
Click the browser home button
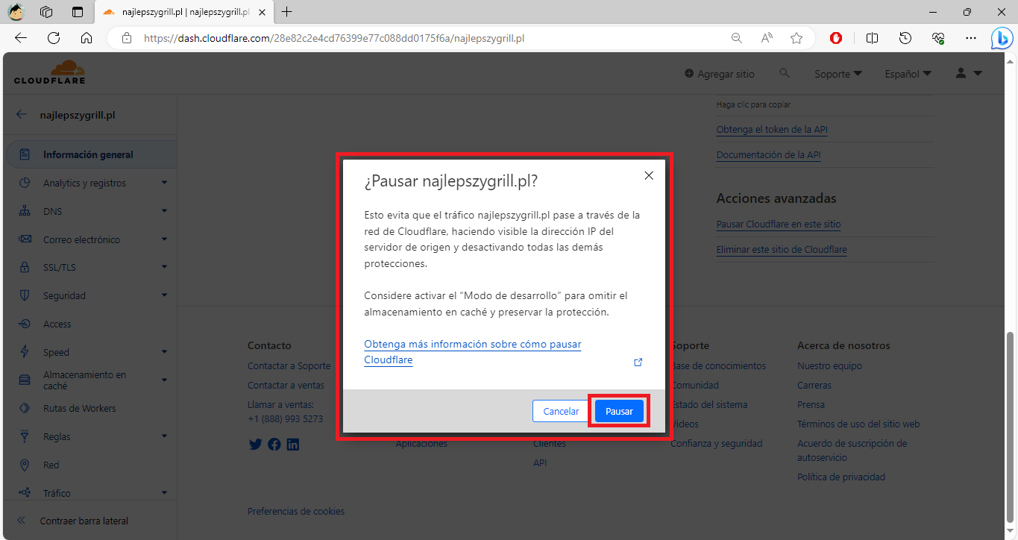tap(87, 38)
